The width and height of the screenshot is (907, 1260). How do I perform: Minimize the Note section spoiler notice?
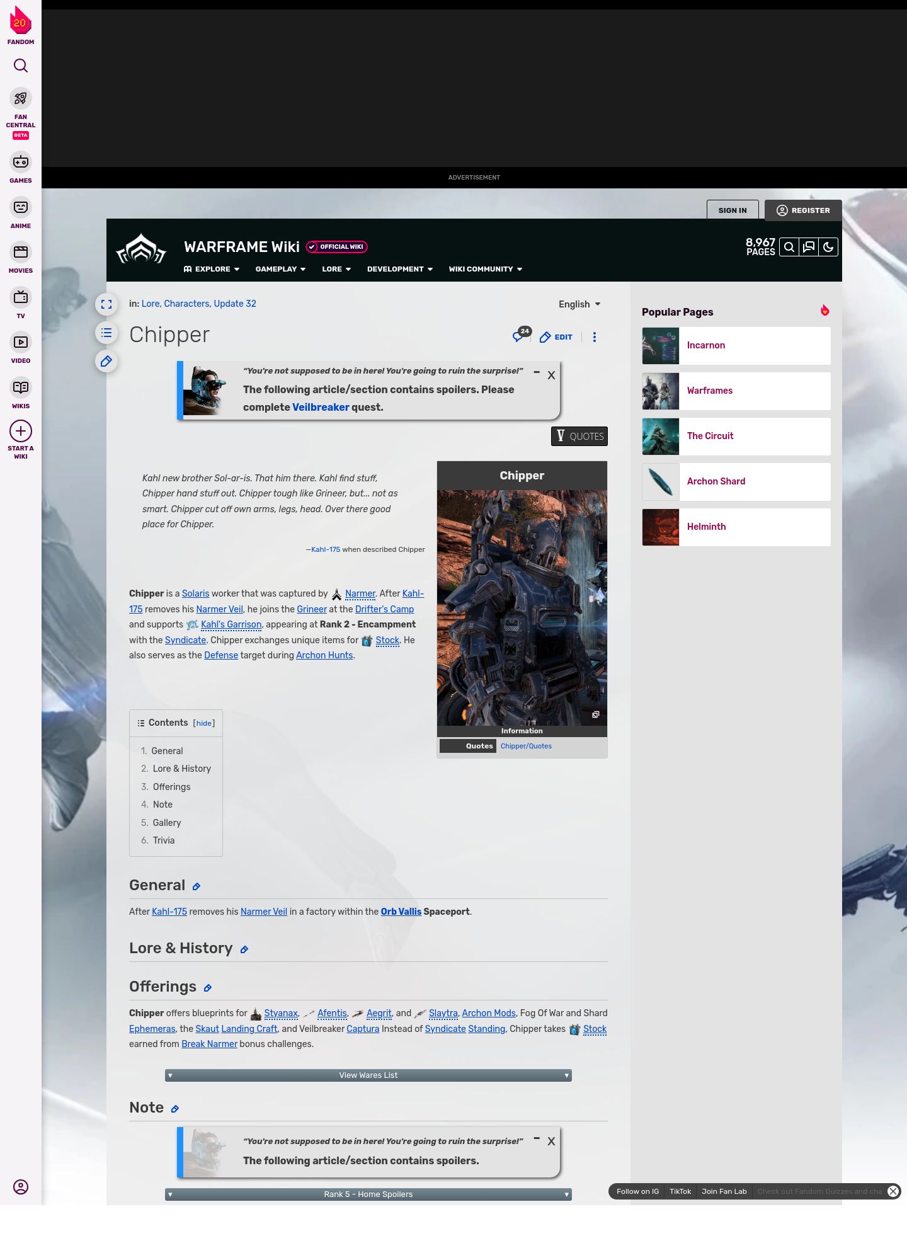[537, 1138]
